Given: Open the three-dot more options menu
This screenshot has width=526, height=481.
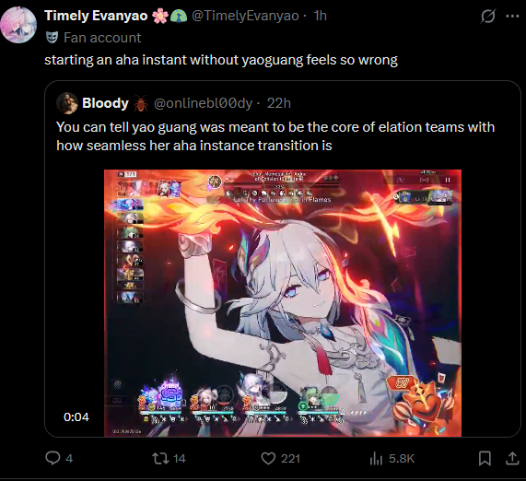Looking at the screenshot, I should coord(512,16).
